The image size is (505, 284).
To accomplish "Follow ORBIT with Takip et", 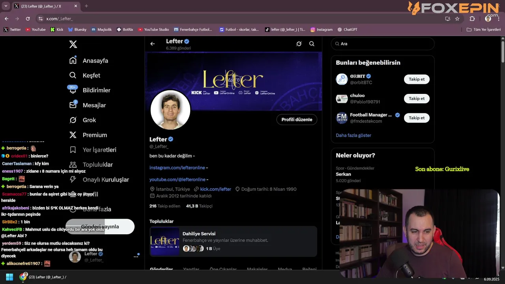I will coord(417,79).
